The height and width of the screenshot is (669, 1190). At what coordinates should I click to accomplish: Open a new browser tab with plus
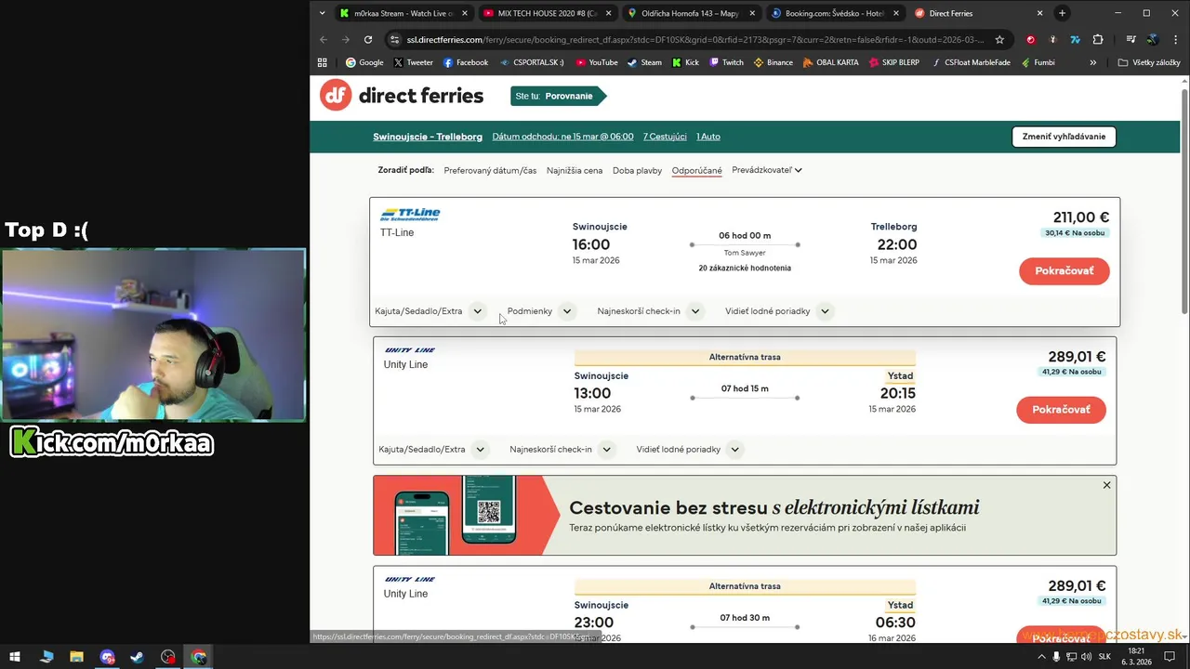(1062, 13)
